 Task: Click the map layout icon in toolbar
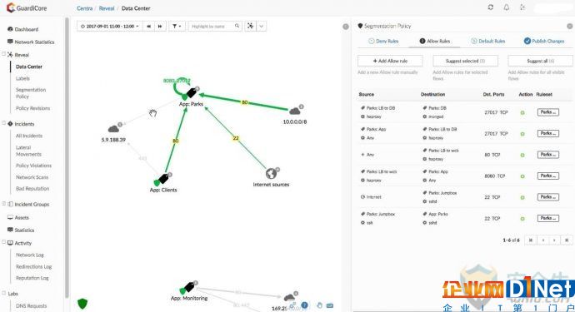(250, 26)
